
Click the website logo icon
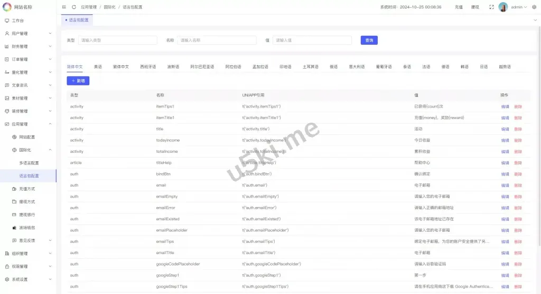7,7
